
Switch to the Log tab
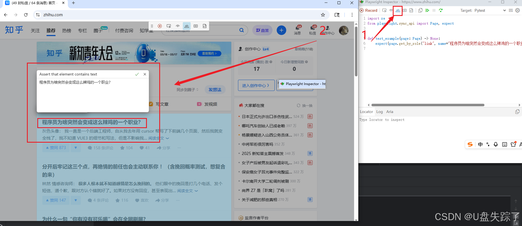coord(380,112)
